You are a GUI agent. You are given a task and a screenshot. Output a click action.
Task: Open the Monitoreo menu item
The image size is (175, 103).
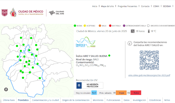98,100
